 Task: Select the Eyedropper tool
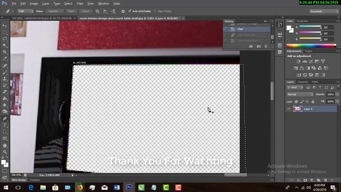pyautogui.click(x=5, y=59)
